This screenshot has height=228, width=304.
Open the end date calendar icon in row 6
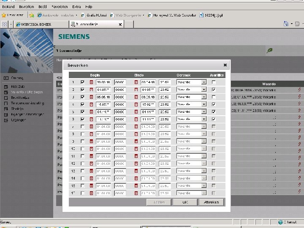click(x=136, y=119)
